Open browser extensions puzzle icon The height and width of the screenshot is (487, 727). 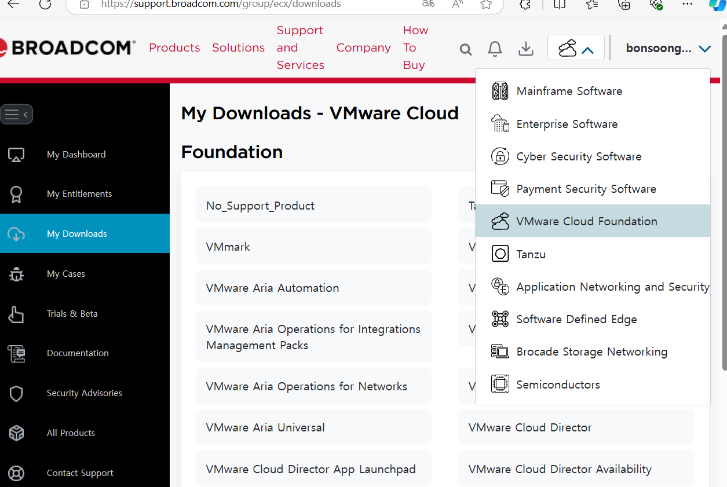[x=525, y=4]
